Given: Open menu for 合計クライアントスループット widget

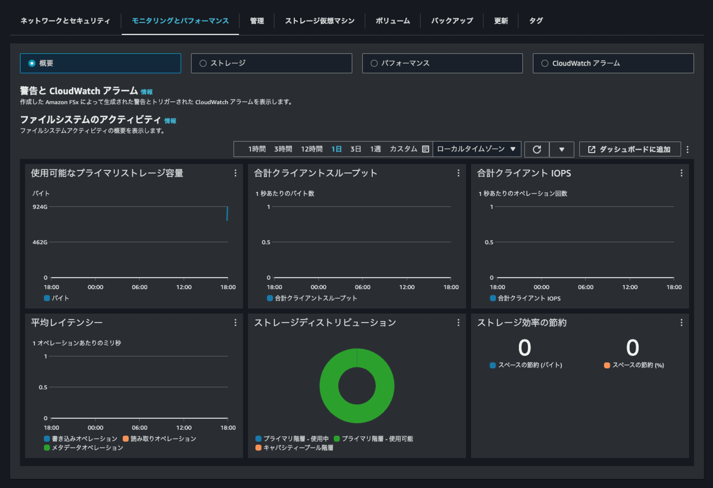Looking at the screenshot, I should click(x=458, y=173).
